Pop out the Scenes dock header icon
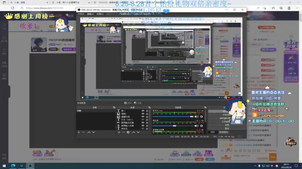 click(x=114, y=107)
